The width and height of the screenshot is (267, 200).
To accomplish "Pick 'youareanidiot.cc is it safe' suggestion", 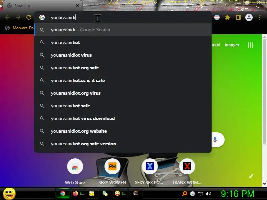I will pos(123,80).
